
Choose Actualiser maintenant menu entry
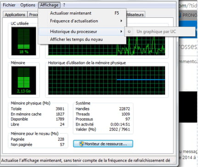pyautogui.click(x=82, y=13)
